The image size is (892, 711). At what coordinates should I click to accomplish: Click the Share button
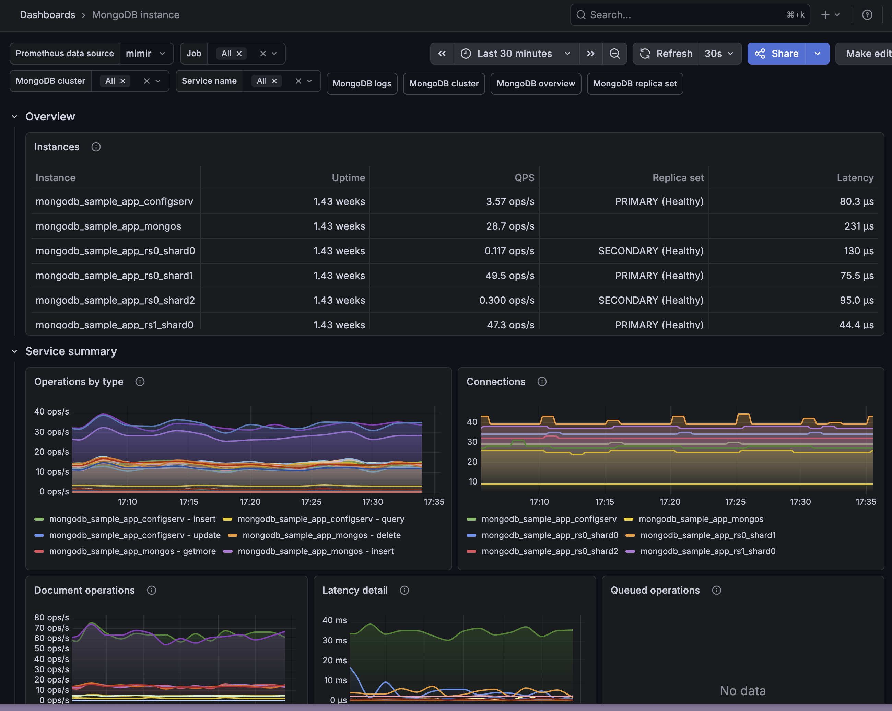pyautogui.click(x=776, y=54)
